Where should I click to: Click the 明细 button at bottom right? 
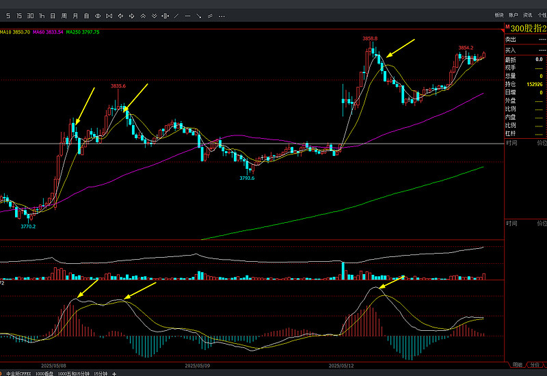tap(518, 365)
